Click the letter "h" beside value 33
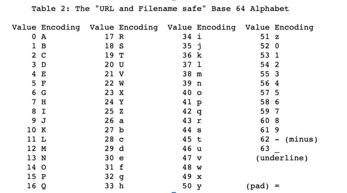The height and width of the screenshot is (193, 347). [x=121, y=186]
